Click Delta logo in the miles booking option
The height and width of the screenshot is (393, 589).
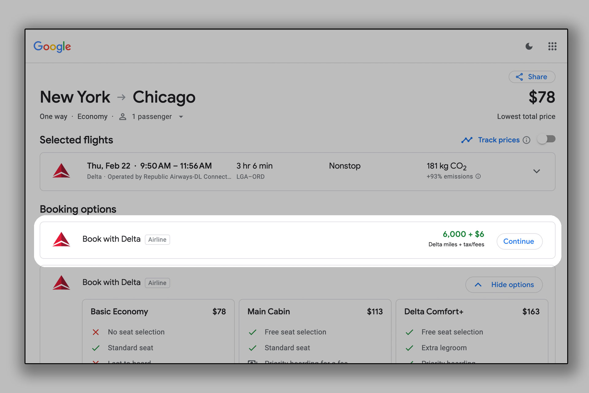point(61,239)
